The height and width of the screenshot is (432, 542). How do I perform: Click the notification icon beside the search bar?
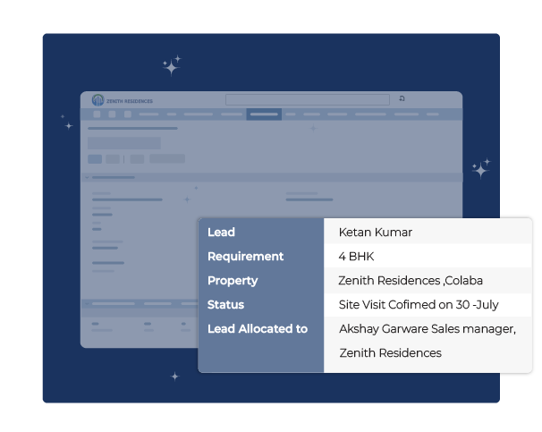point(402,99)
